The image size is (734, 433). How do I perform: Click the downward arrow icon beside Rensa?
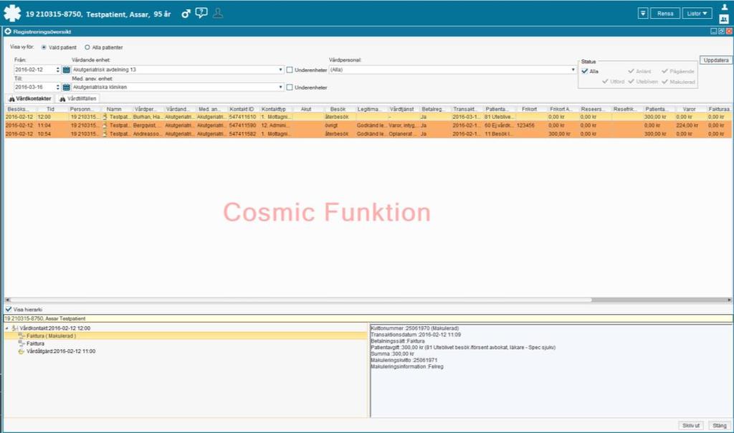click(x=643, y=14)
